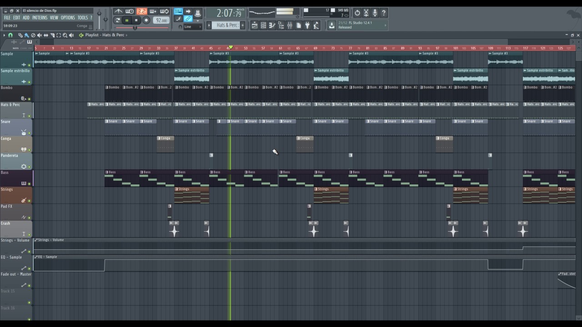Select the Paint brush tool in Playlist
Screen dimensions: 582x327
26,35
